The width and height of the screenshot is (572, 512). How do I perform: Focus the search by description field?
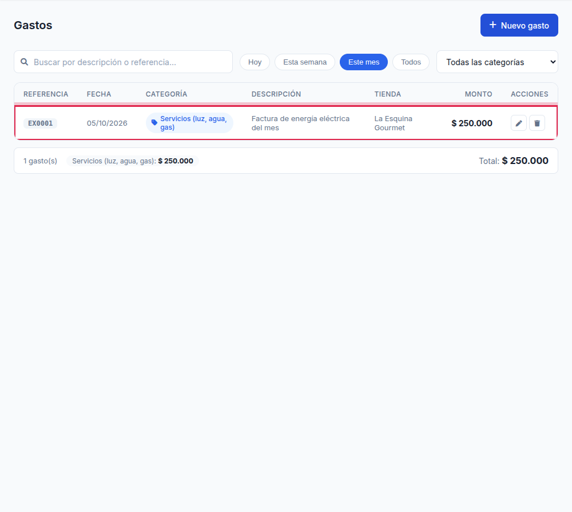(124, 62)
